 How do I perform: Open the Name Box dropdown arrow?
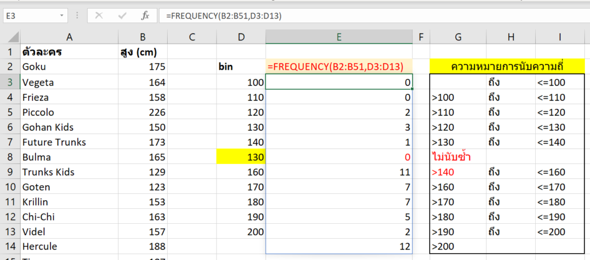(61, 16)
